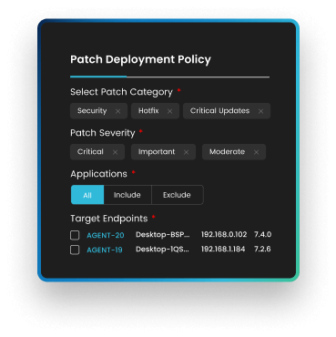Open the AGENT-19 agent link

pos(105,250)
